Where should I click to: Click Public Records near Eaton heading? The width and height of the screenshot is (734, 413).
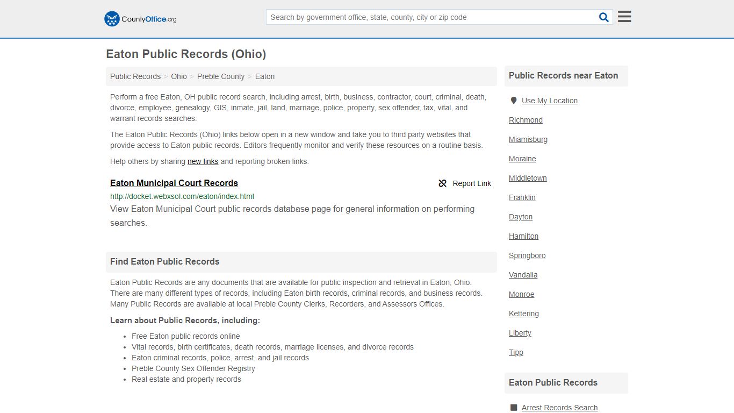click(x=564, y=76)
